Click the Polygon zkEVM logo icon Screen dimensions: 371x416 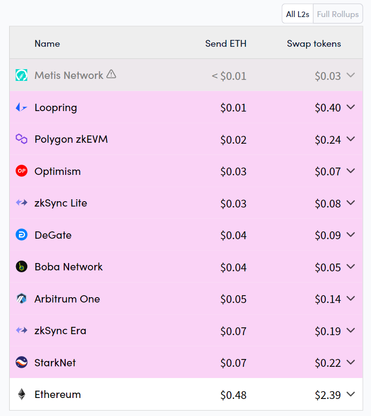[x=21, y=139]
